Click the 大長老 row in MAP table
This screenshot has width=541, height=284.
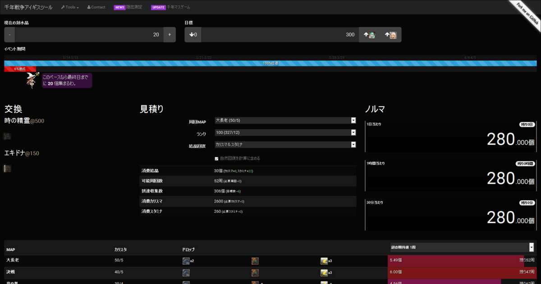pos(270,261)
